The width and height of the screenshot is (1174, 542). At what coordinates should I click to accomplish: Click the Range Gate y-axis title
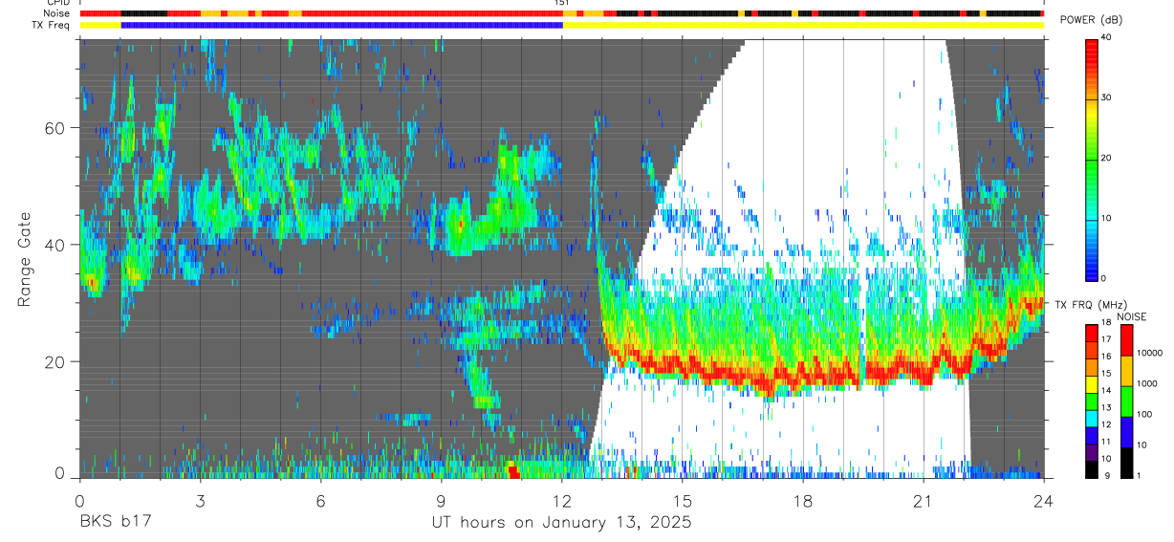click(x=24, y=259)
